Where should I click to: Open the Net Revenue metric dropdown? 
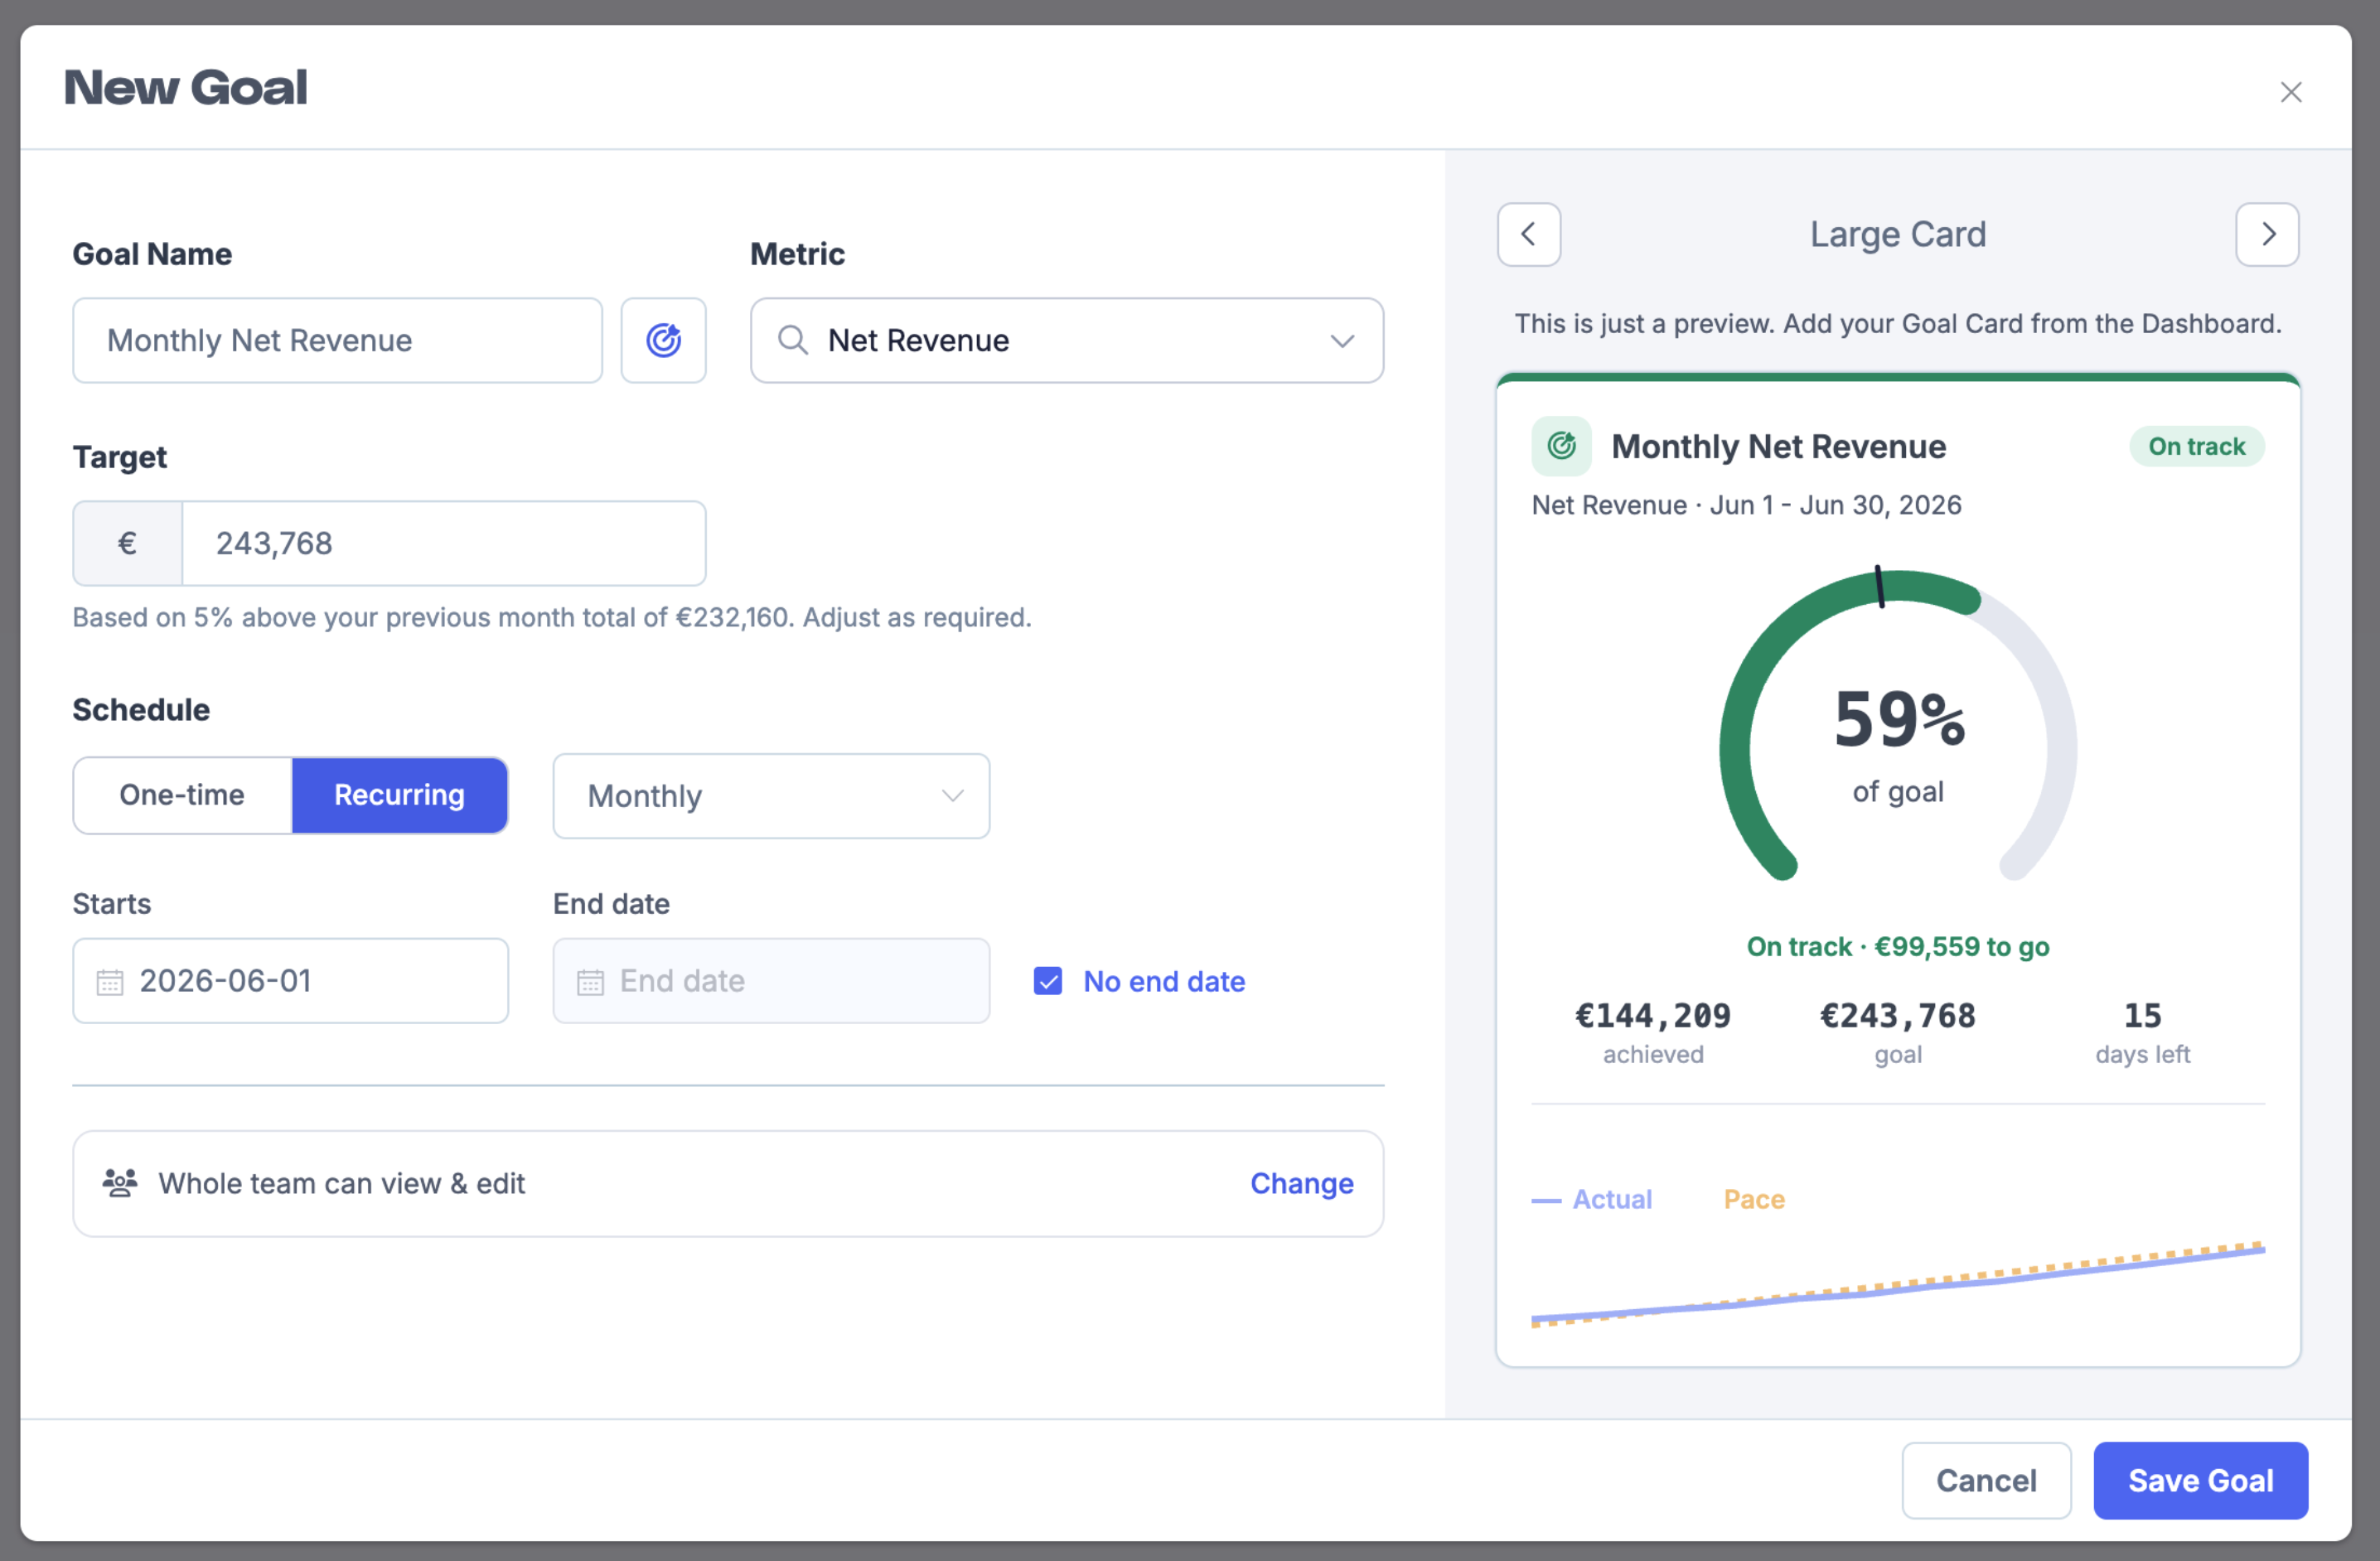click(1067, 340)
